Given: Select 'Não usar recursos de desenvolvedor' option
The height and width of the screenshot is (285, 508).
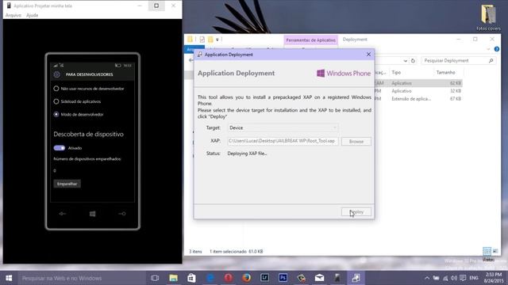Looking at the screenshot, I should point(89,89).
